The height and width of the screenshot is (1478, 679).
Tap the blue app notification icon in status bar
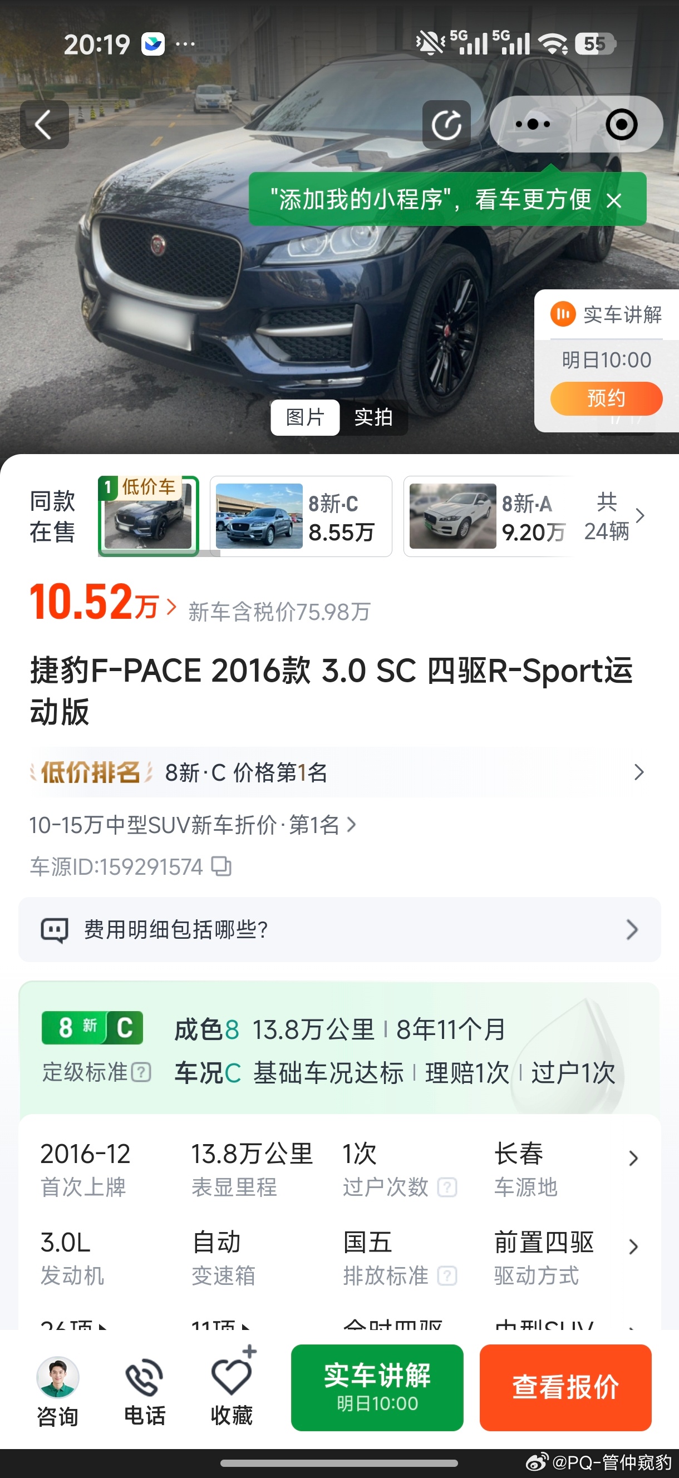[x=153, y=43]
